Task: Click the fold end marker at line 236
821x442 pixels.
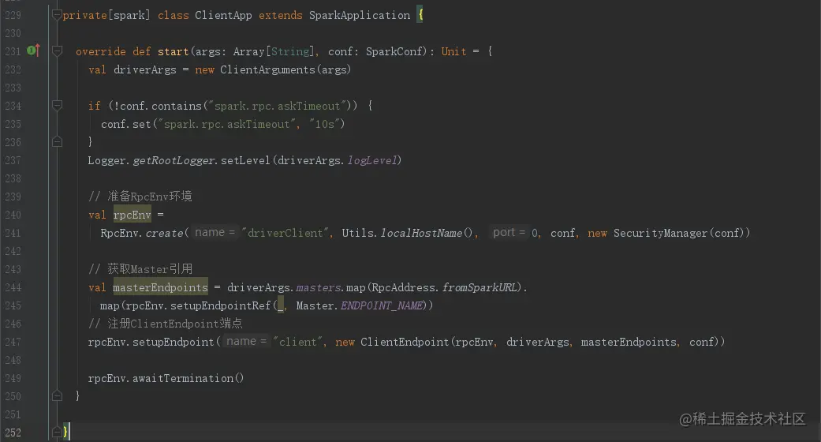Action: pos(57,141)
